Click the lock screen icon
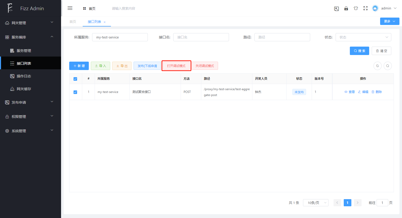Image resolution: width=402 pixels, height=218 pixels. pyautogui.click(x=346, y=8)
